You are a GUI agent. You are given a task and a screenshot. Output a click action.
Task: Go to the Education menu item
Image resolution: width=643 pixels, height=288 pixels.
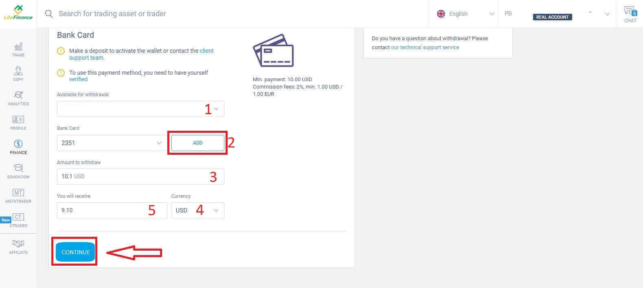point(18,171)
